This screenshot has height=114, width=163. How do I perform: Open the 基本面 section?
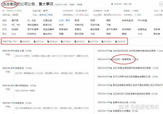tap(15, 21)
